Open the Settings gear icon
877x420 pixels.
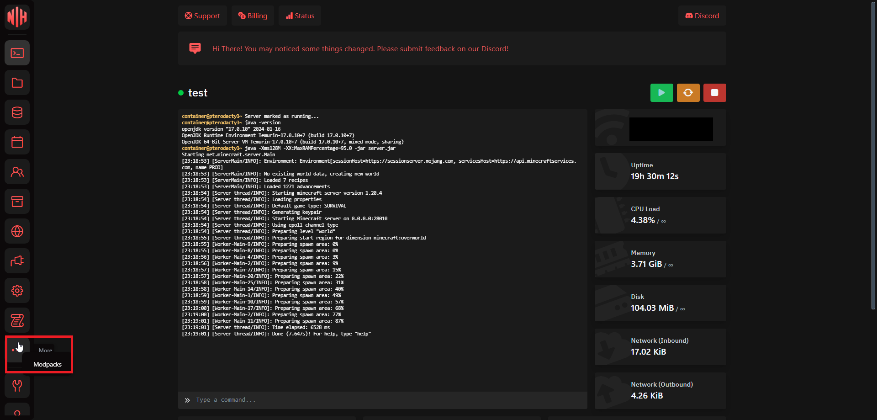17,291
